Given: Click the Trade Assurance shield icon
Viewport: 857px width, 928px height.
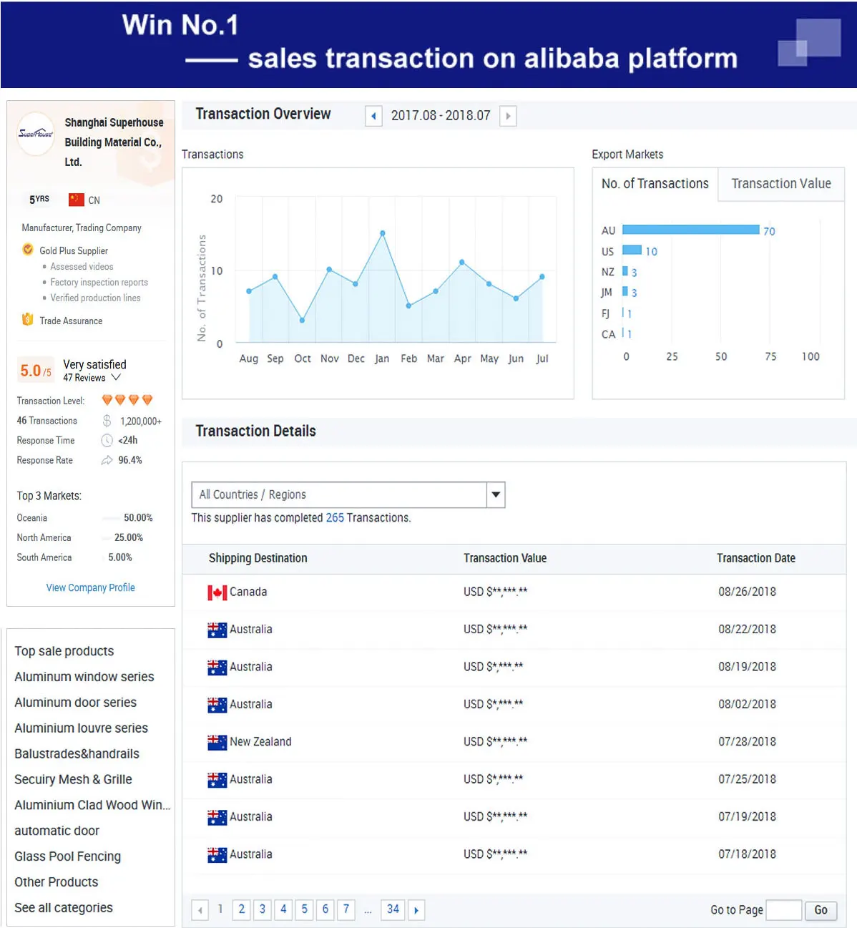Looking at the screenshot, I should [28, 320].
